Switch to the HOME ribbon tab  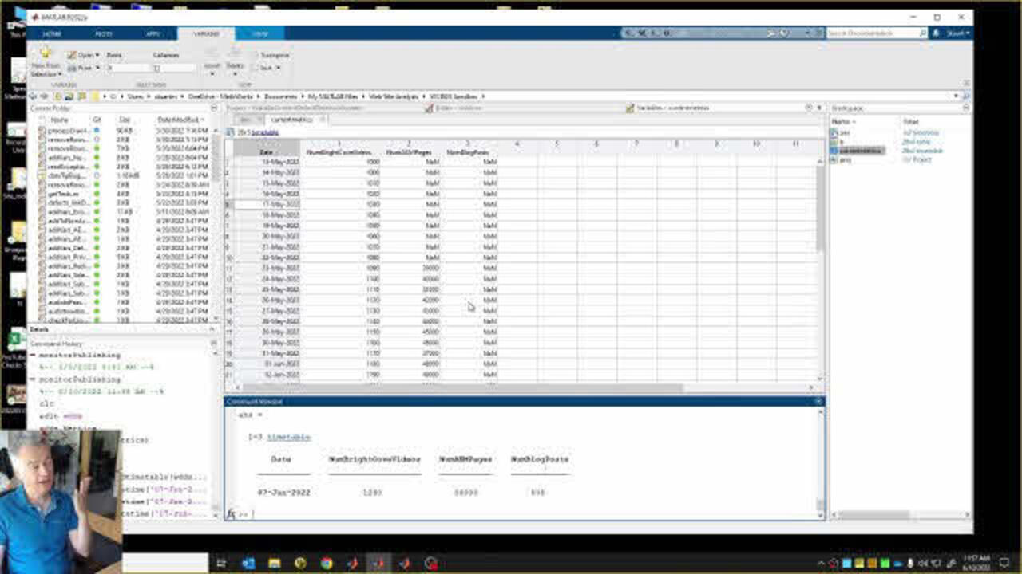click(52, 34)
